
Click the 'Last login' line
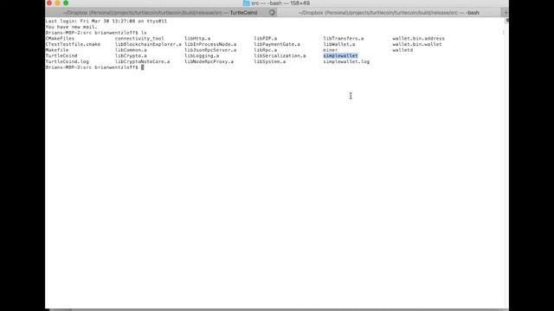click(x=106, y=21)
